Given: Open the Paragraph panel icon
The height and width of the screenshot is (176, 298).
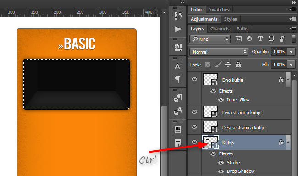Looking at the screenshot, I should 178,79.
